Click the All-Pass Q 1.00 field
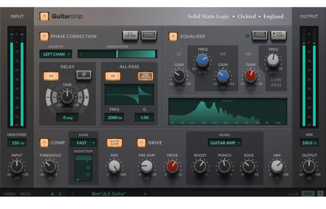 coord(144,117)
